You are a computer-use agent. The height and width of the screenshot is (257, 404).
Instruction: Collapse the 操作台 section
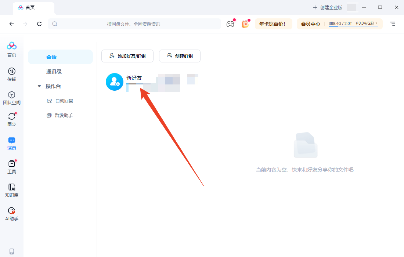[39, 86]
